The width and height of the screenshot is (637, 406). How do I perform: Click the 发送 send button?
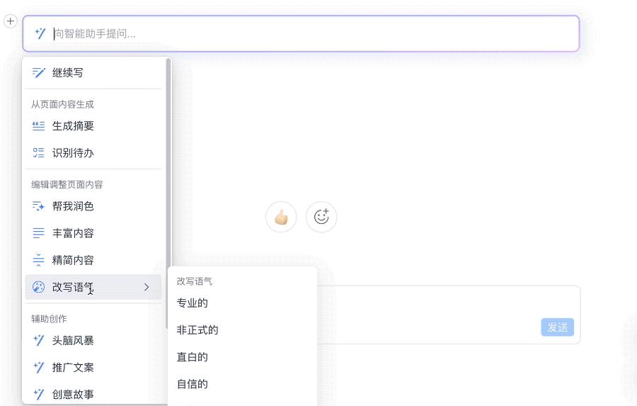(558, 327)
